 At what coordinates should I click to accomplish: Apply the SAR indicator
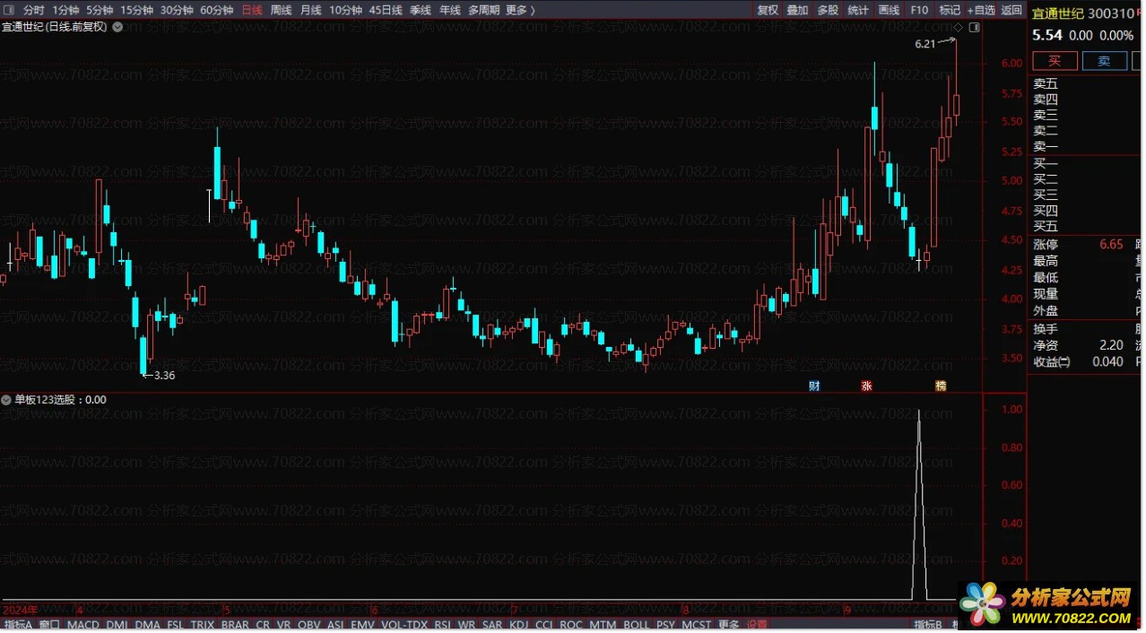click(x=492, y=625)
